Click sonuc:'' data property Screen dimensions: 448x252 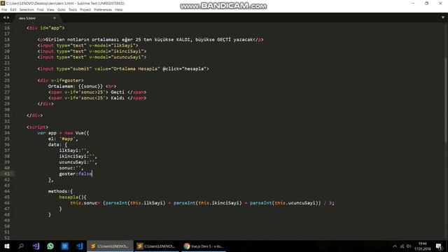71,168
